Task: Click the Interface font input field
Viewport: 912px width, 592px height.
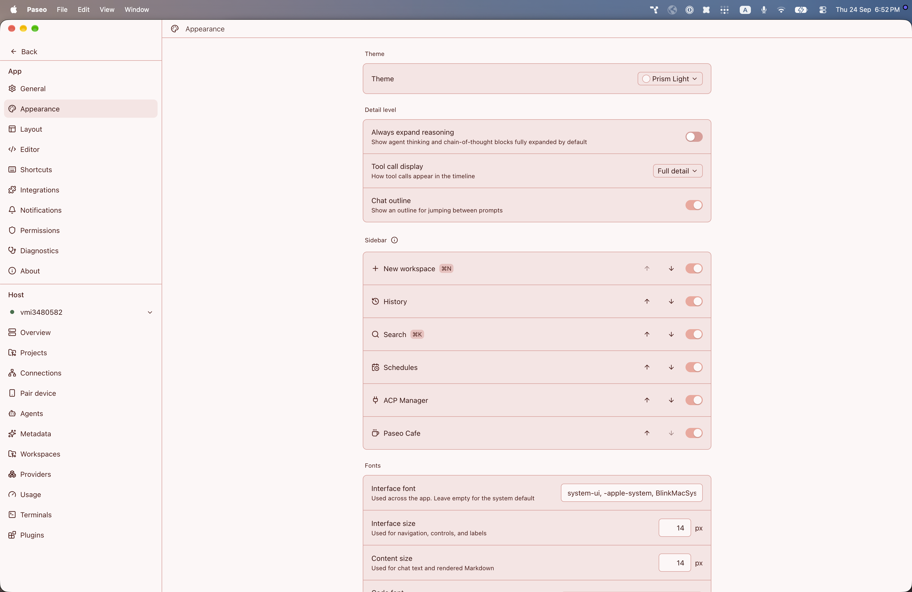Action: click(632, 493)
